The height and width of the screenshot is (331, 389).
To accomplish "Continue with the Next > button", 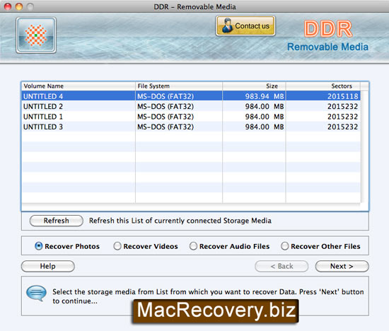I will [342, 266].
